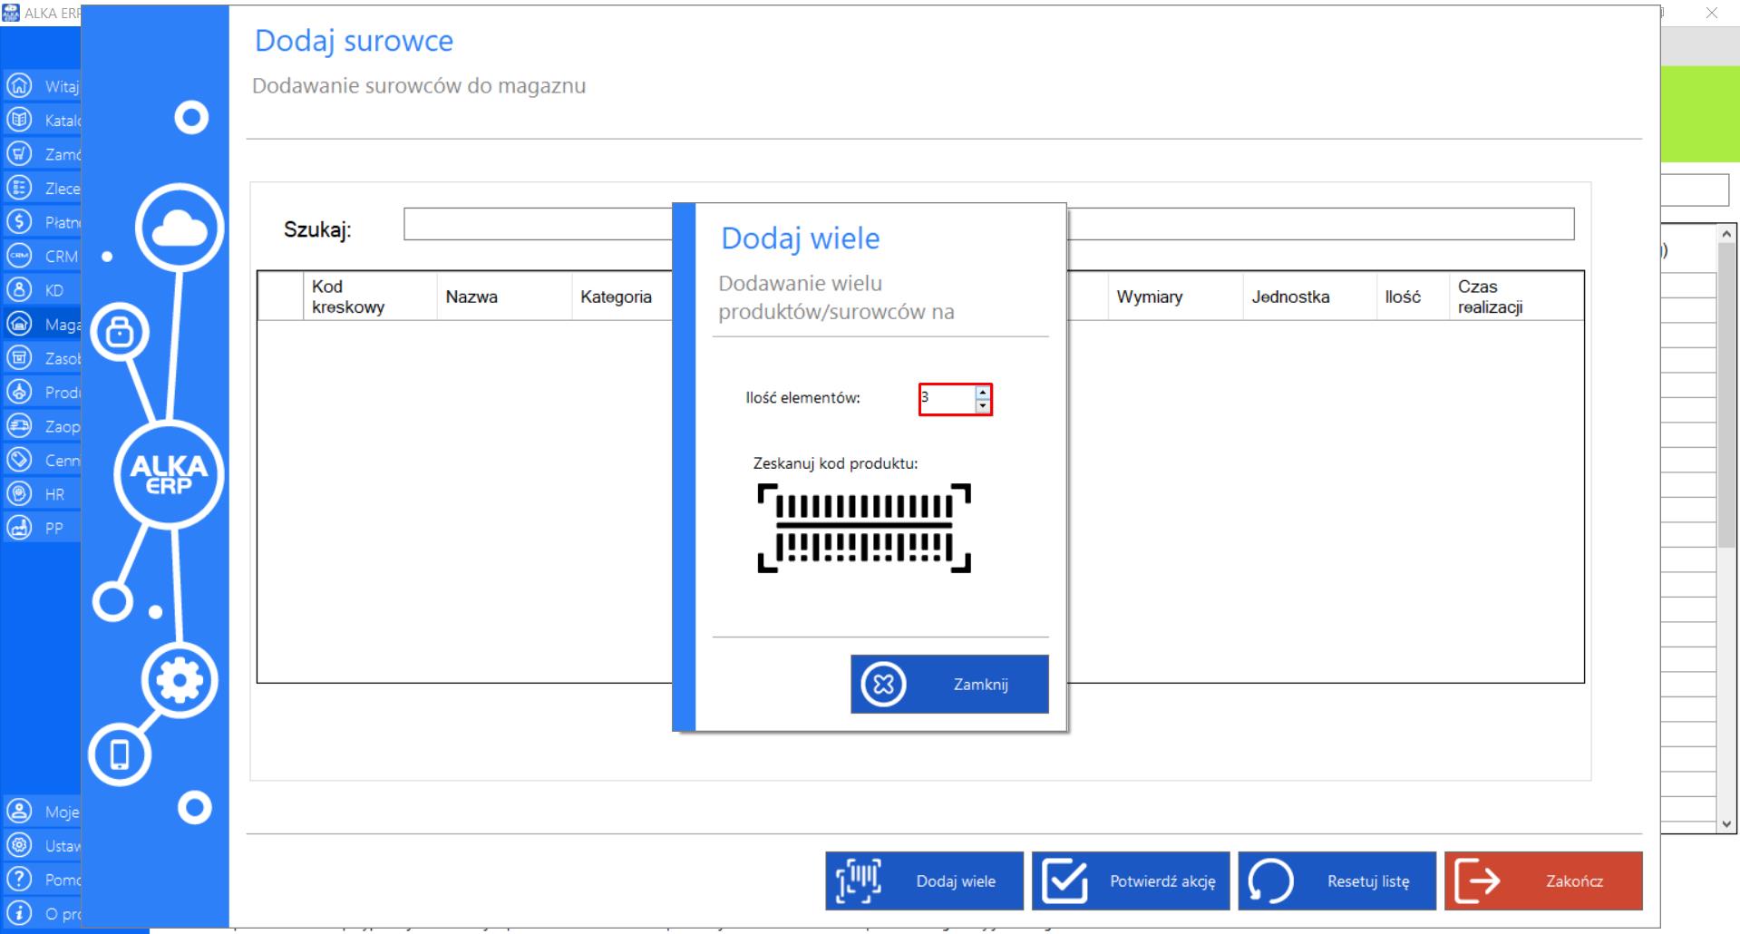
Task: Open the HR icon in sidebar
Action: [19, 493]
